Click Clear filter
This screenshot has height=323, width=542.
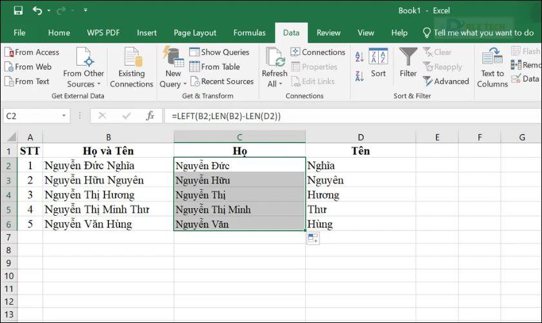point(437,52)
